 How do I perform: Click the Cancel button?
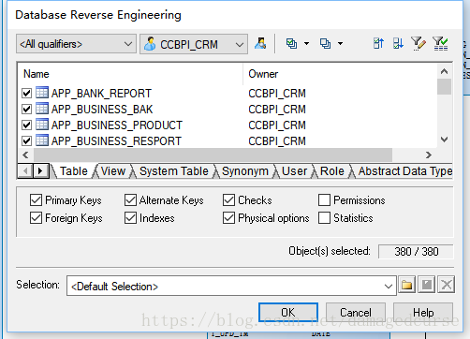click(x=356, y=312)
